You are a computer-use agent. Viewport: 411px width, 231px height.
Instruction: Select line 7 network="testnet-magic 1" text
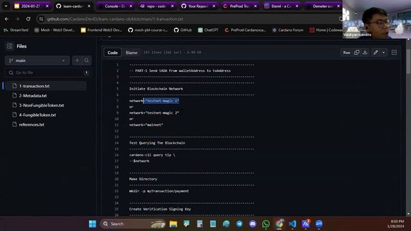coord(154,101)
